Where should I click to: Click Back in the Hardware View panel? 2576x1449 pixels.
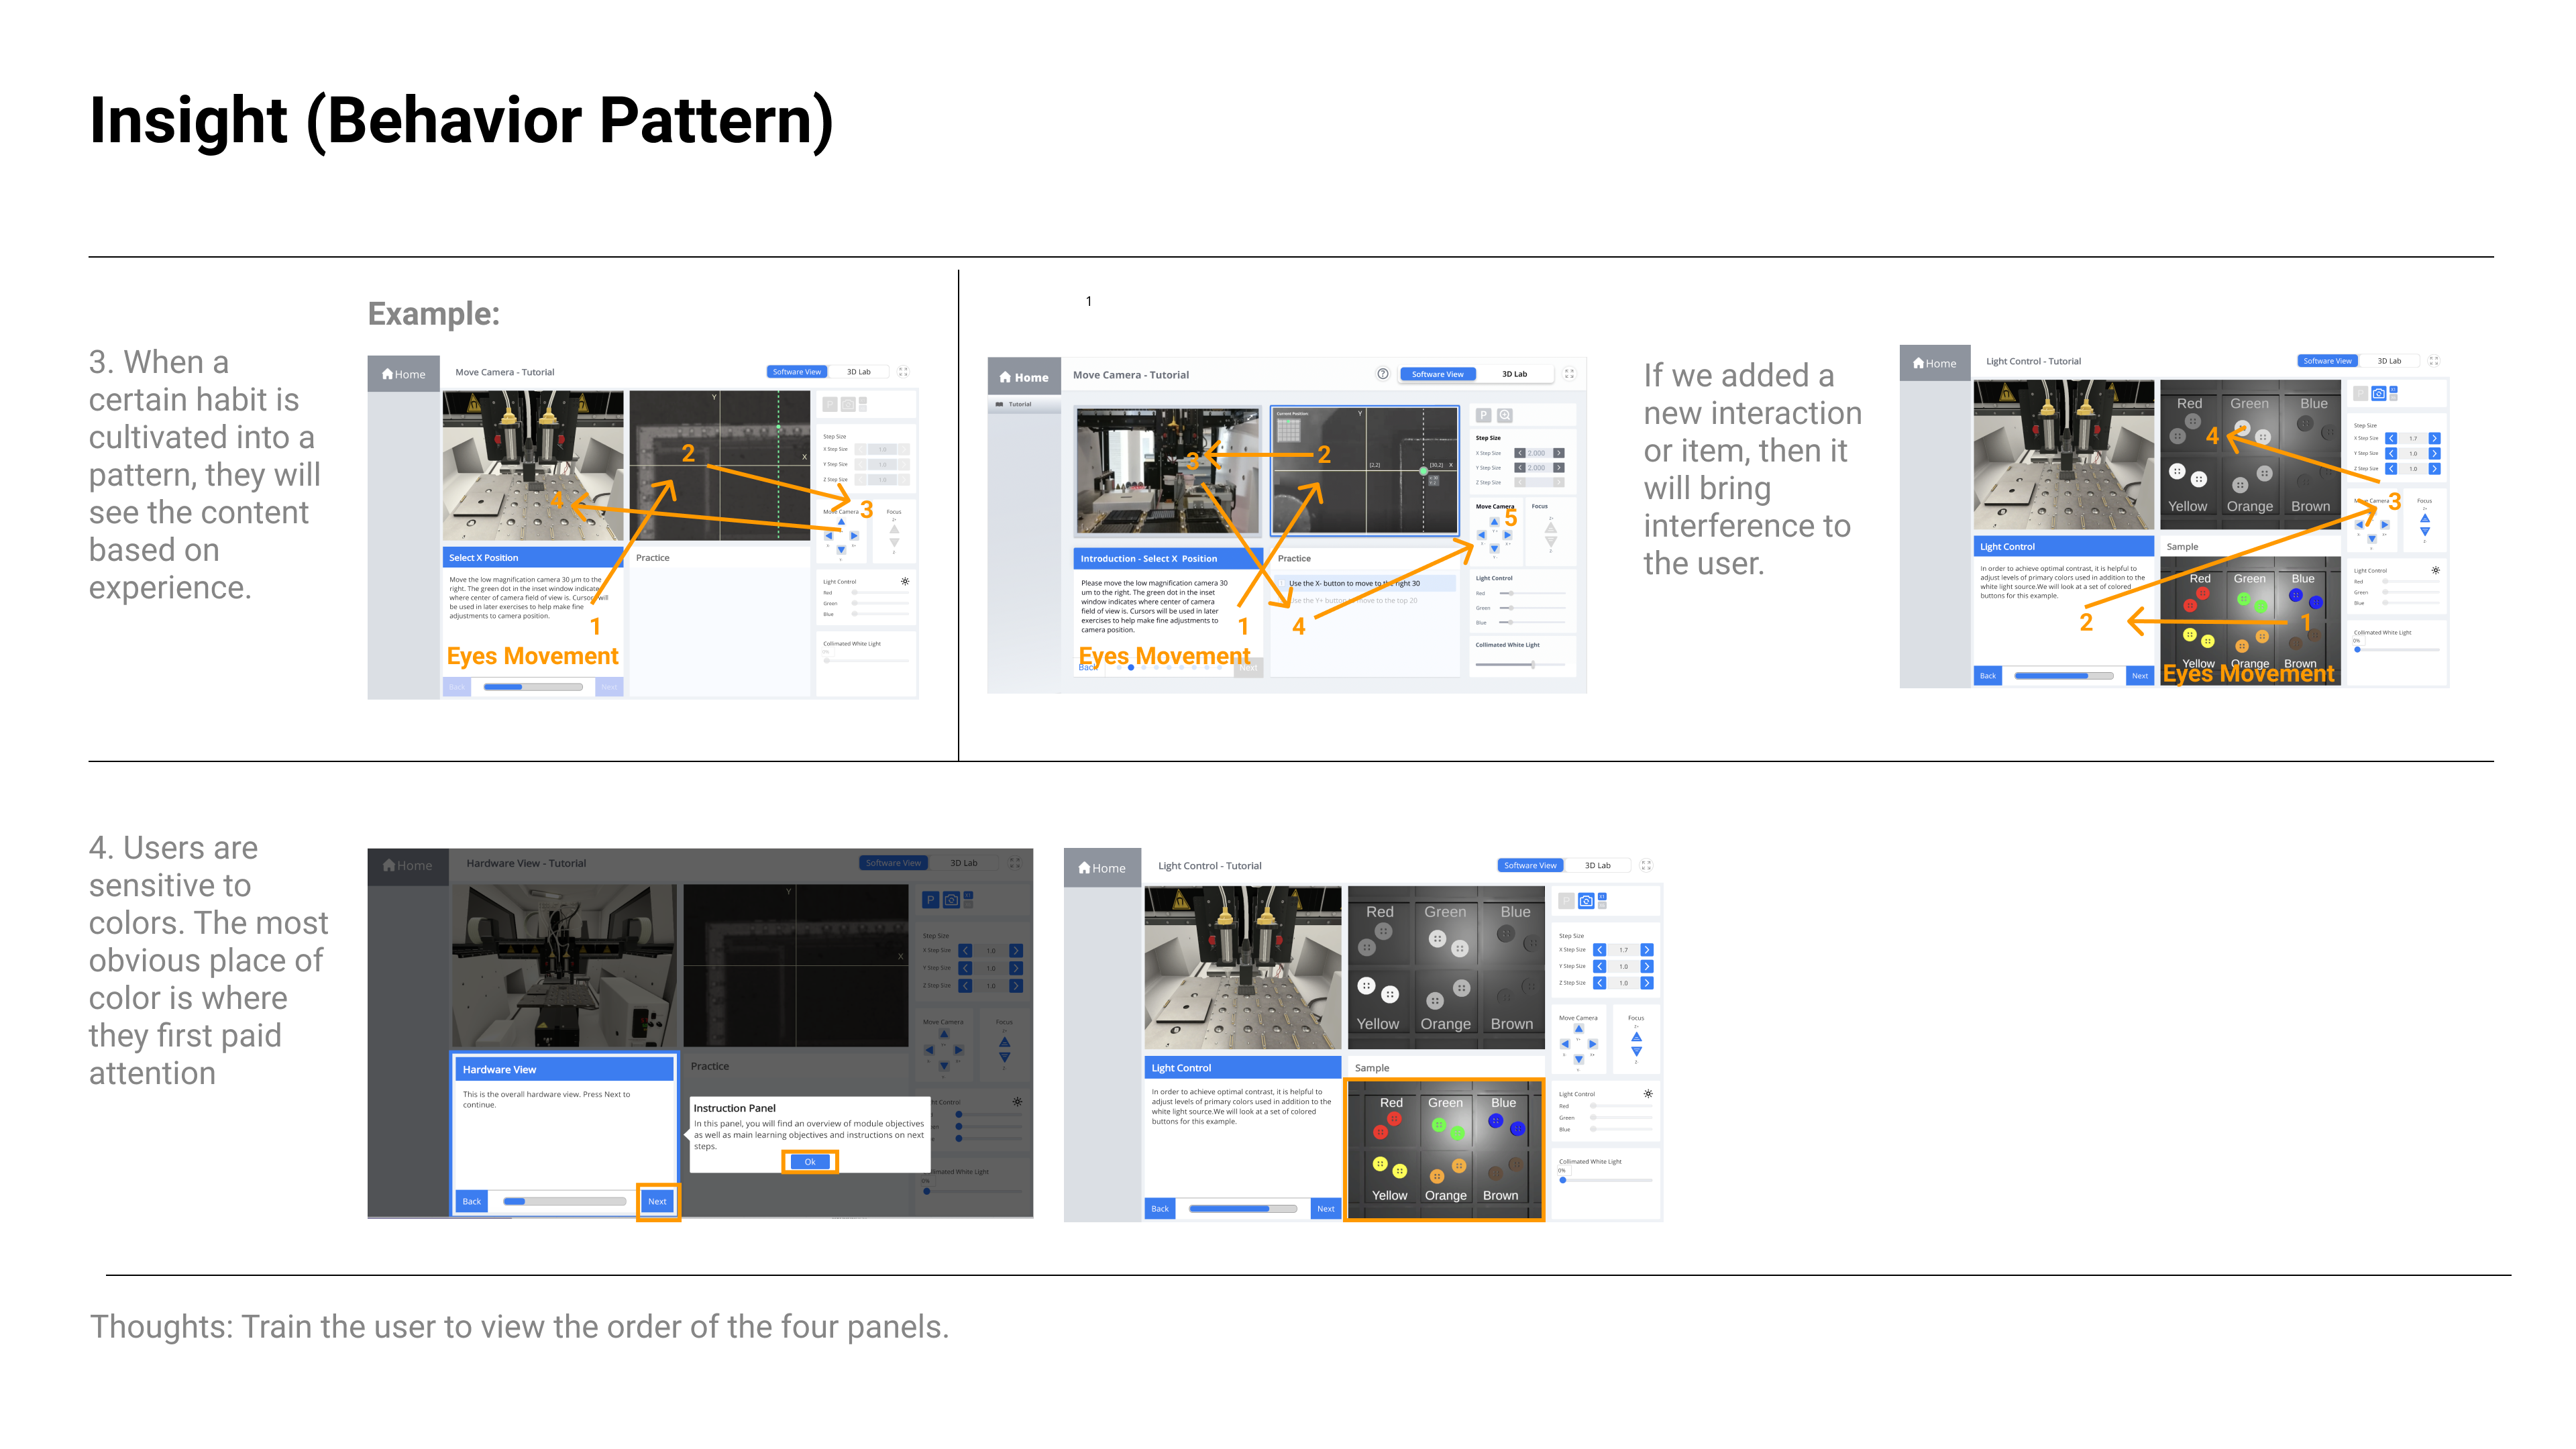click(472, 1201)
